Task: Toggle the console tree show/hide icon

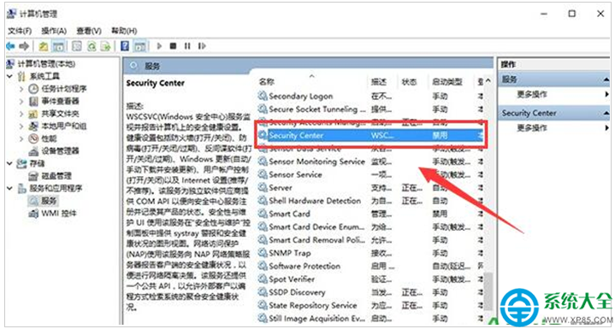Action: pyautogui.click(x=58, y=46)
